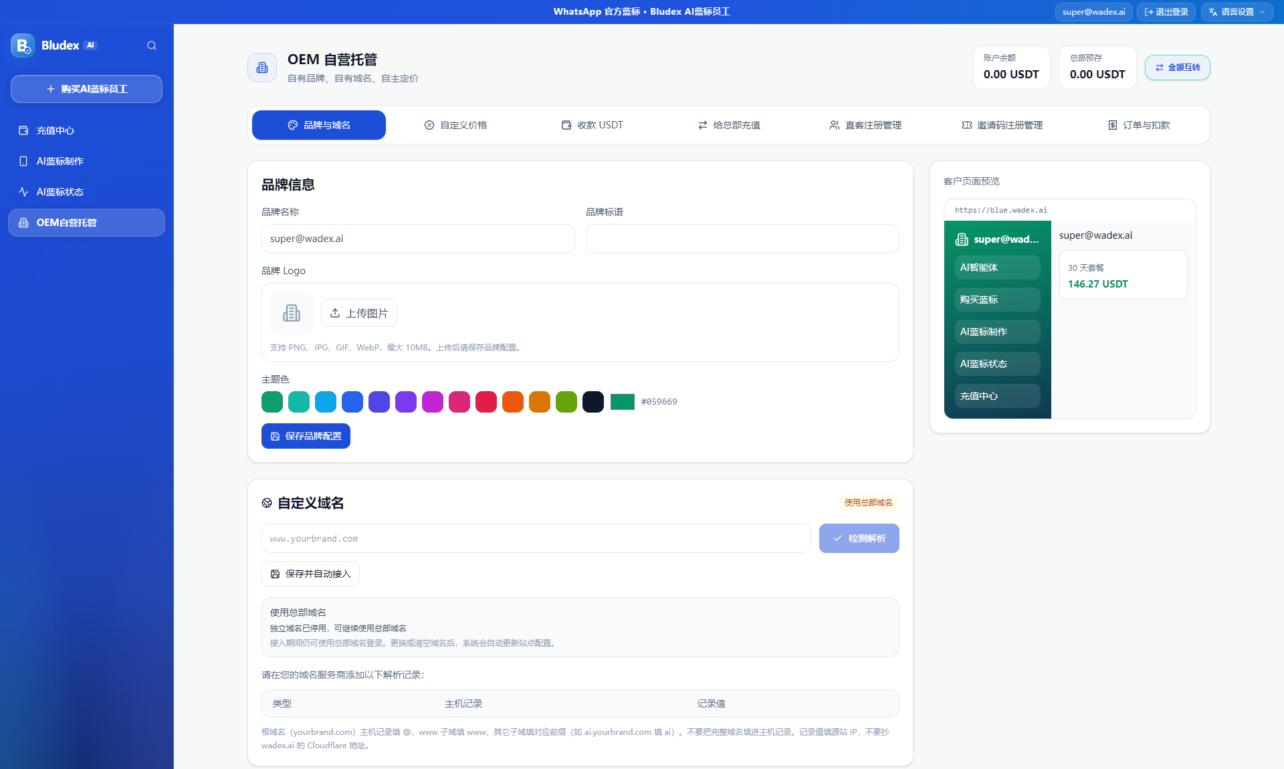Click the 使用总部域名 badge

[x=868, y=503]
